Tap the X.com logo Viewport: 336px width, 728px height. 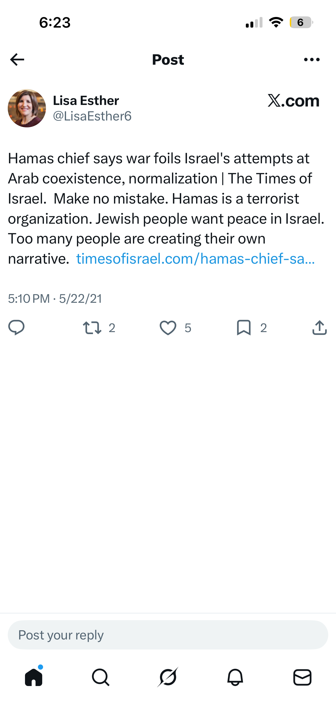click(x=293, y=101)
